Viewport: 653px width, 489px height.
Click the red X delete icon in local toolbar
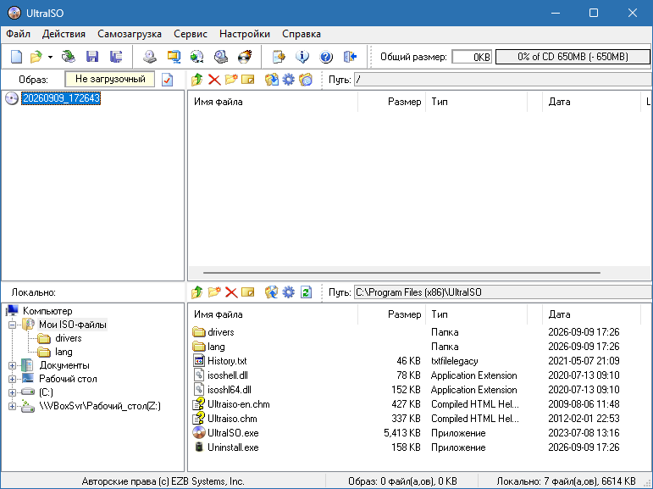(231, 292)
